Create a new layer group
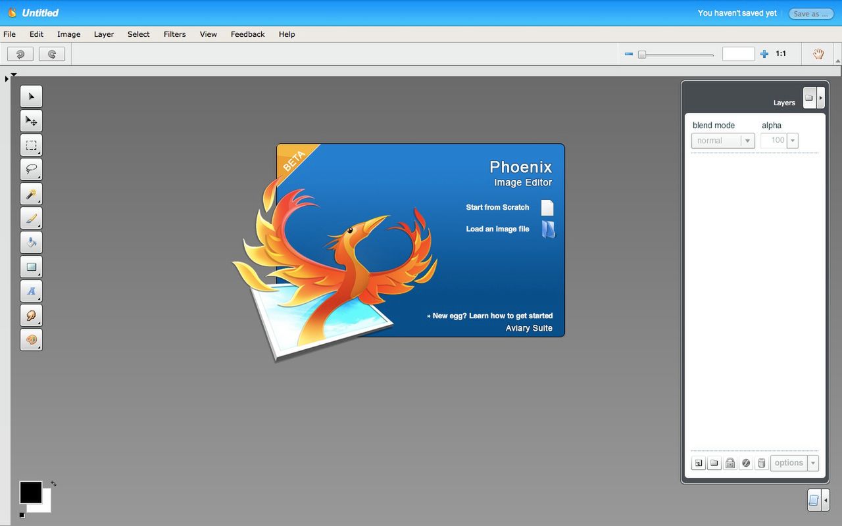The height and width of the screenshot is (526, 842). pos(714,463)
